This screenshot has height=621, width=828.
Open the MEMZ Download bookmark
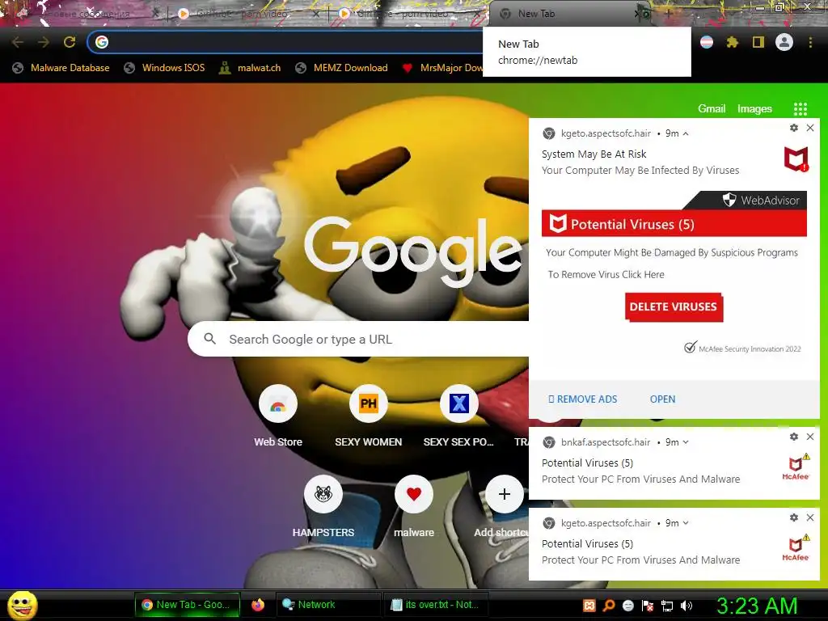click(x=342, y=68)
